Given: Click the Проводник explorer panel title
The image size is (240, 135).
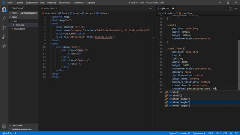Looking at the screenshot, I should (x=18, y=8).
